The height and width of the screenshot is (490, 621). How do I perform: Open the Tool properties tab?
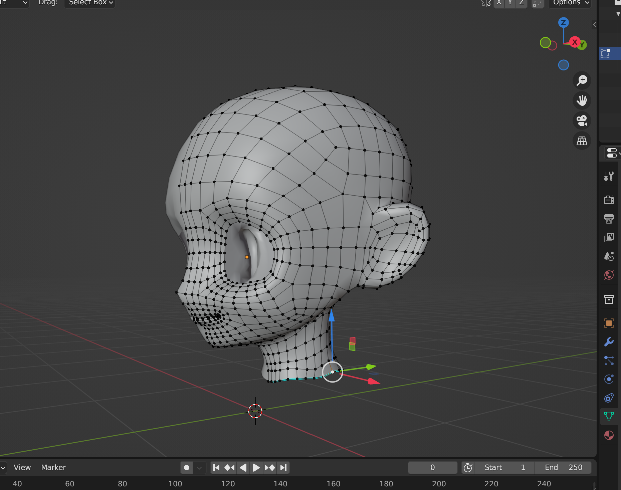click(609, 176)
